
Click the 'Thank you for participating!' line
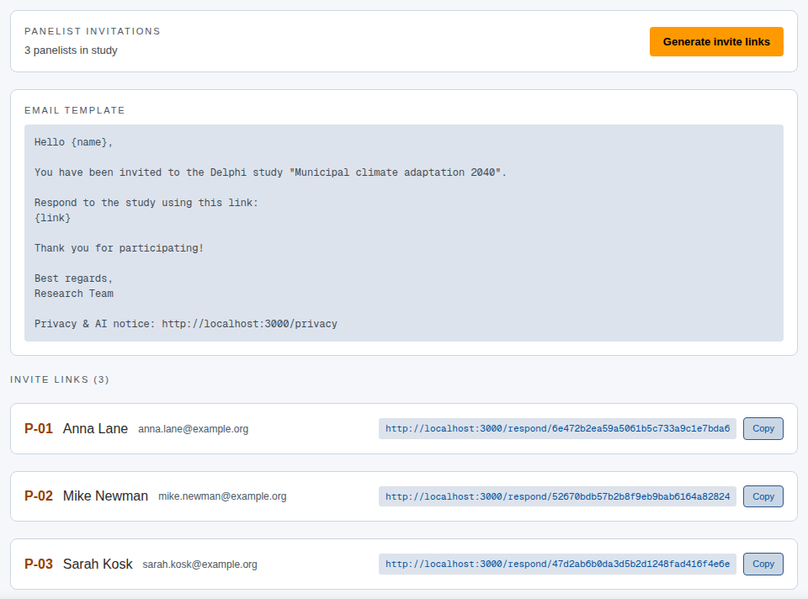coord(119,248)
